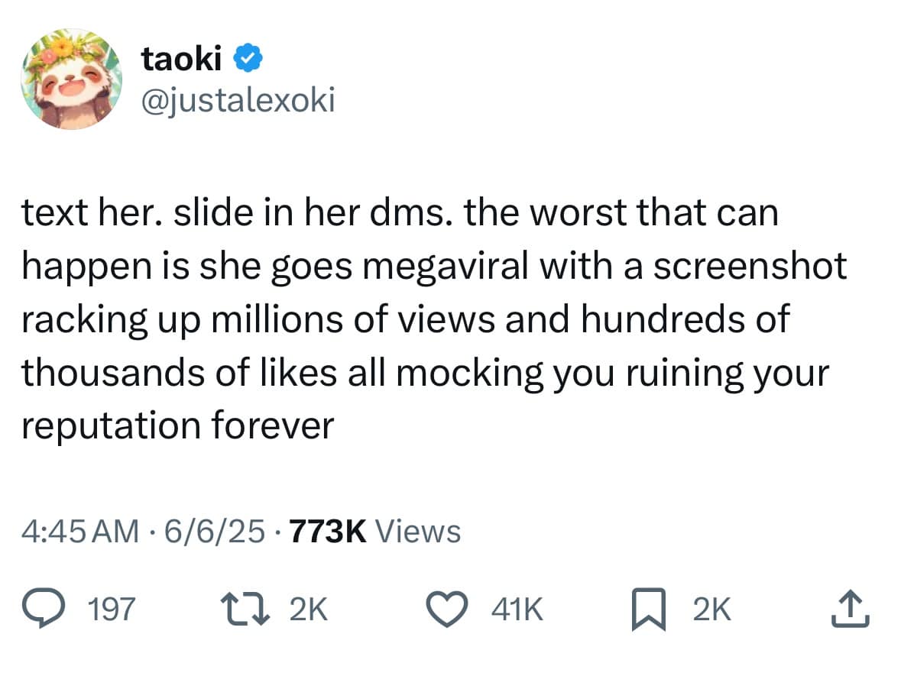Click the 41K likes count
This screenshot has width=901, height=676.
coord(518,610)
